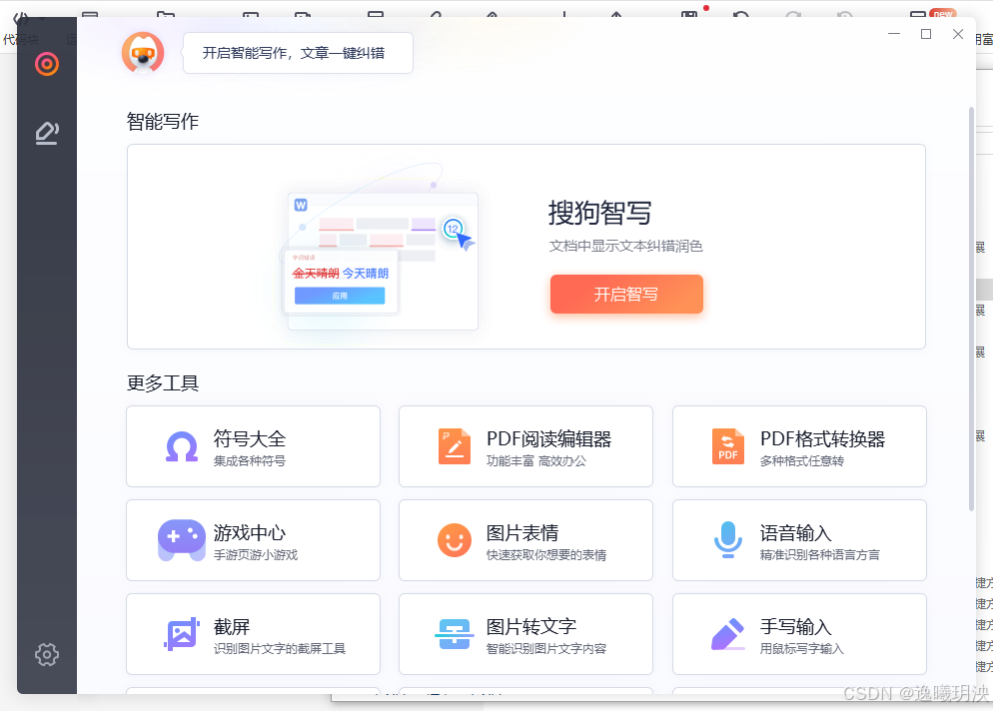Open the smart writing pen icon in sidebar
The image size is (993, 711).
coord(47,133)
